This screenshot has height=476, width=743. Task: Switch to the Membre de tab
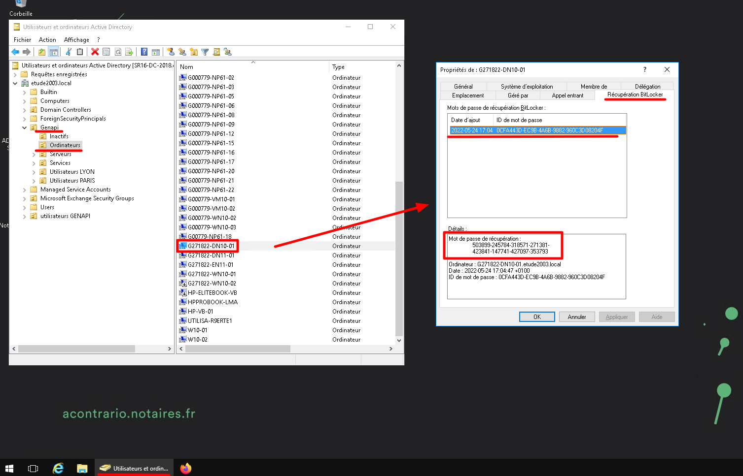[594, 86]
